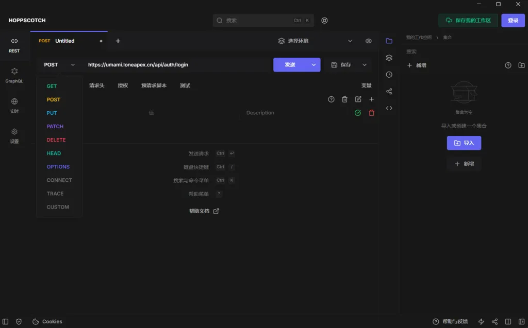Toggle environment preview eye icon
Screen dimensions: 528x328
(x=368, y=41)
